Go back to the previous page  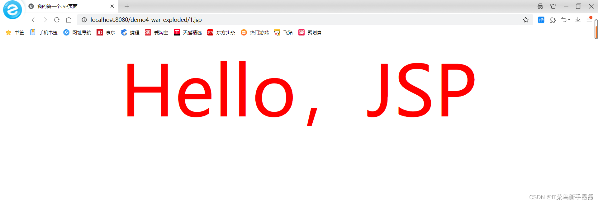[x=33, y=20]
